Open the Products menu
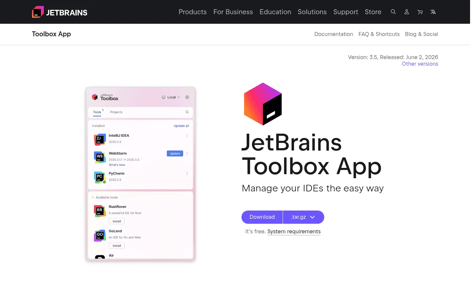 [193, 12]
